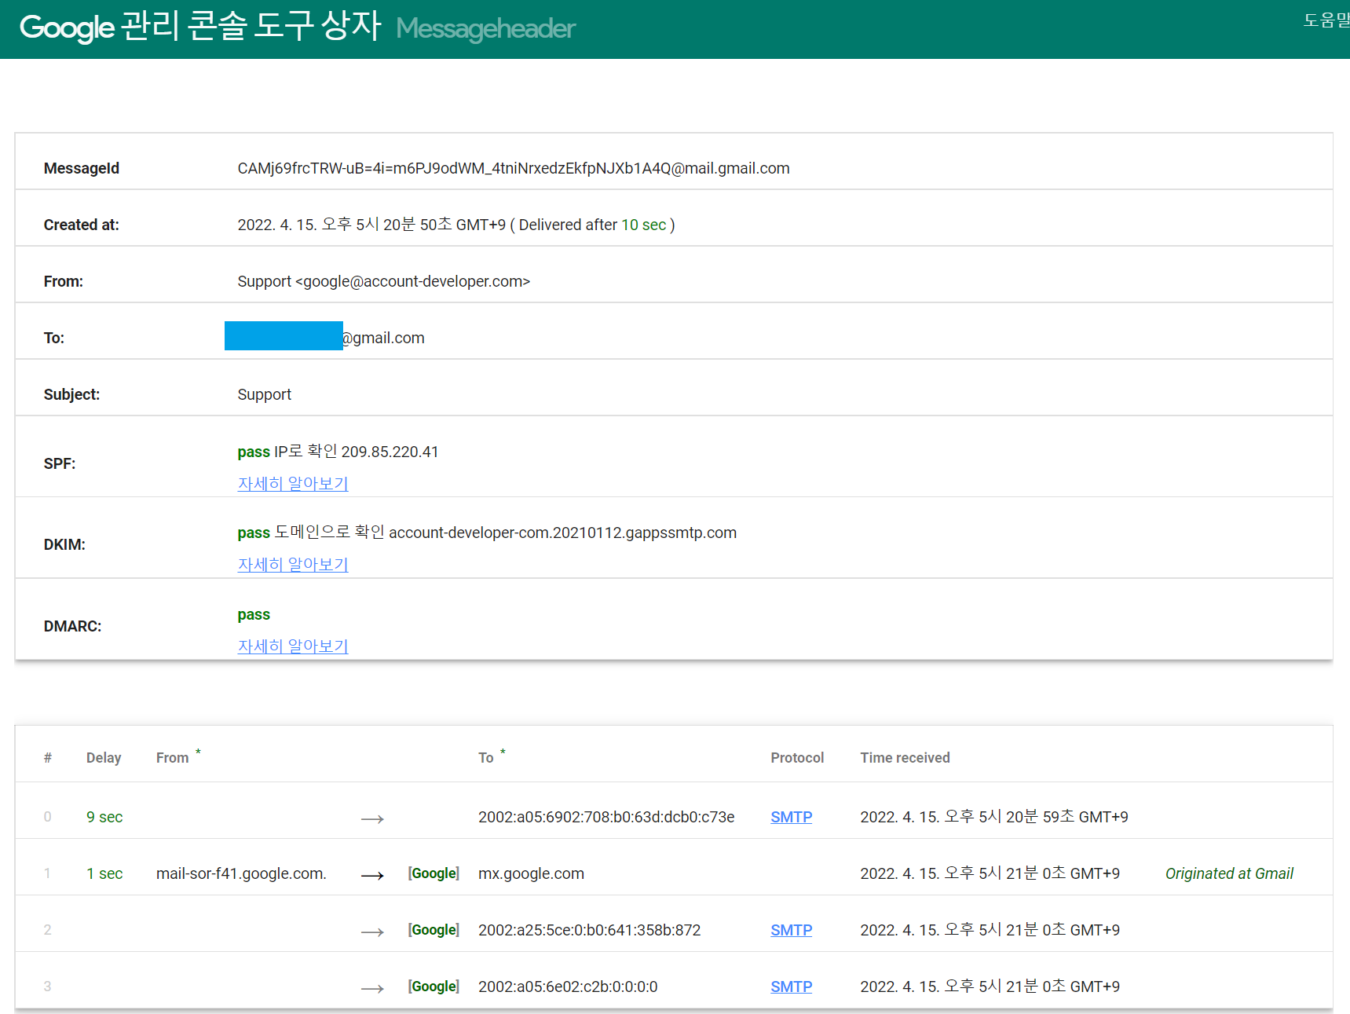Click the arrow icon in hop 3 row
The width and height of the screenshot is (1350, 1014).
pyautogui.click(x=372, y=988)
